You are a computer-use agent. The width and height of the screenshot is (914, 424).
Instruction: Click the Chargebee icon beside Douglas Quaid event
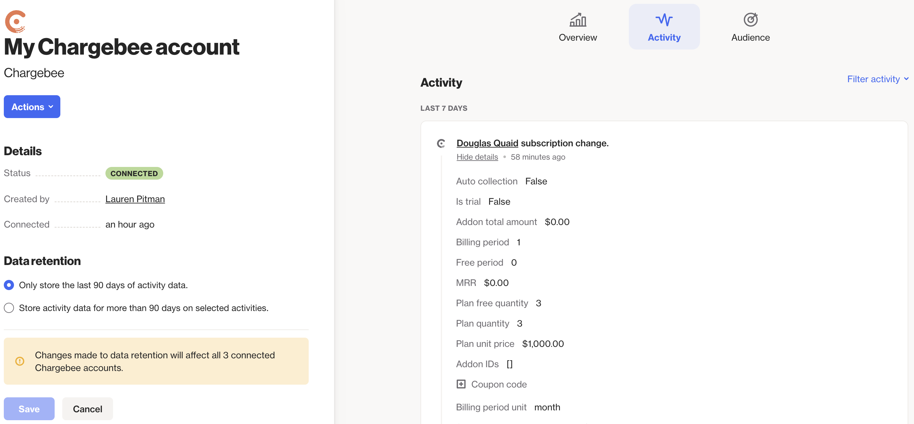pyautogui.click(x=441, y=143)
